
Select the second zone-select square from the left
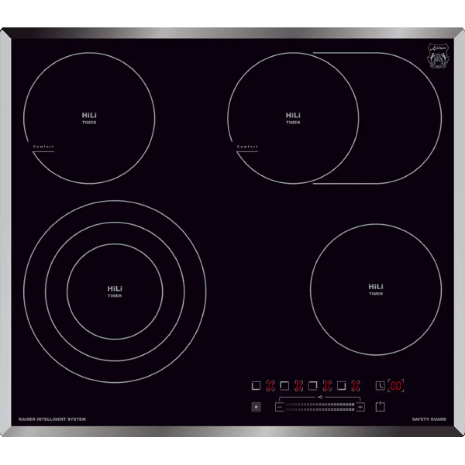point(285,385)
